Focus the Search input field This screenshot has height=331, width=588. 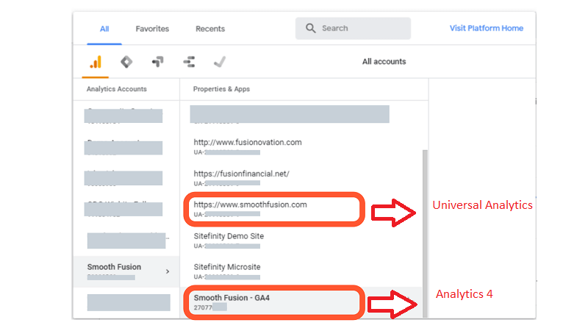pos(353,28)
